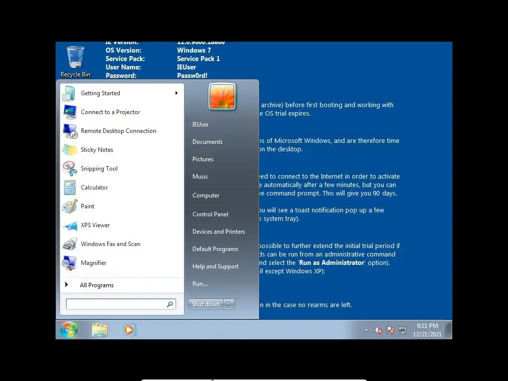Expand the Getting Started submenu arrow
This screenshot has height=381, width=508.
pyautogui.click(x=176, y=93)
